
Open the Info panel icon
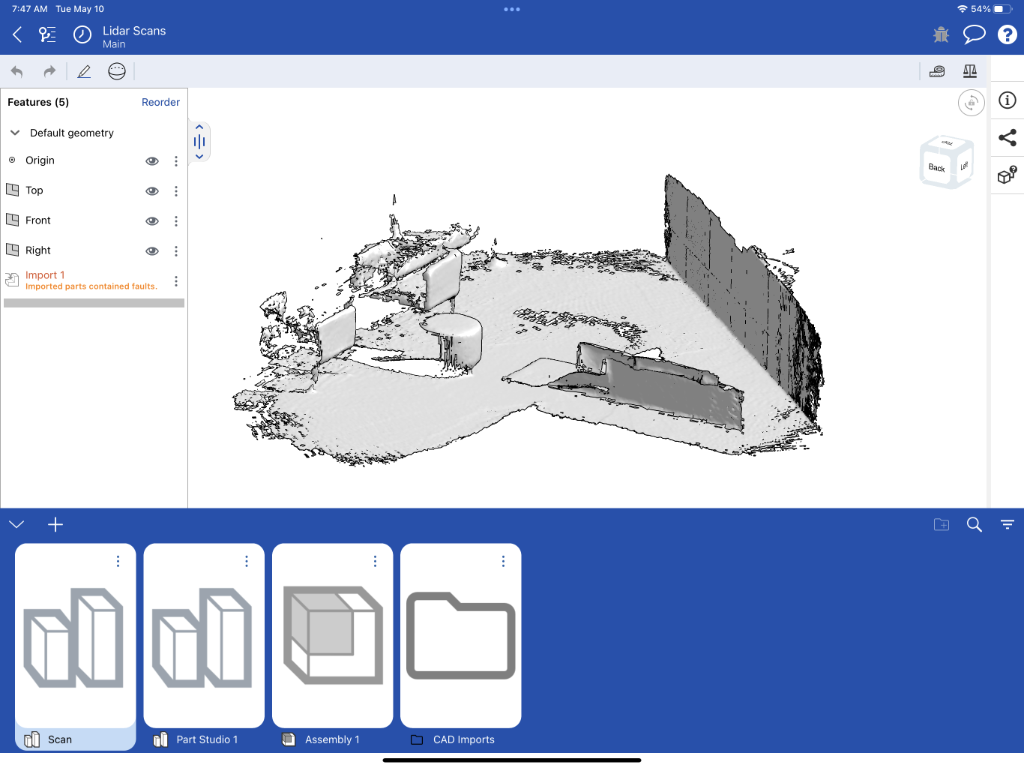[1007, 100]
